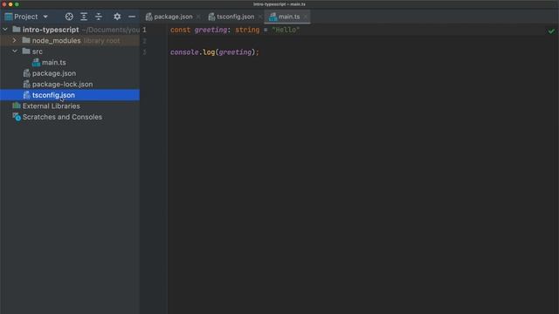
Task: Click the Select Opened File locate icon
Action: tap(69, 17)
